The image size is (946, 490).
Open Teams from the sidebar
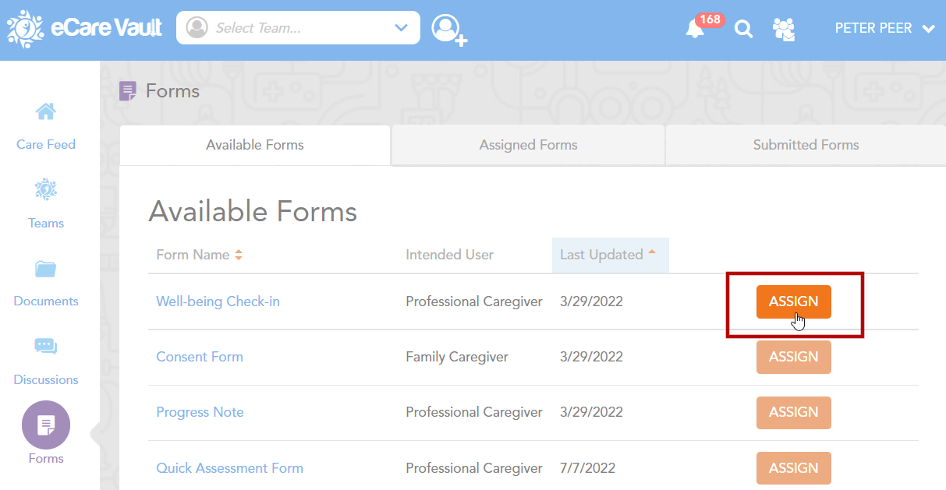(x=46, y=203)
